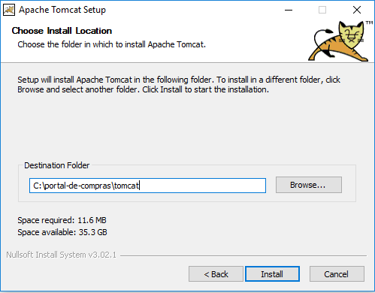Screen dimensions: 375x293
Task: Click the setup instructions paragraph text
Action: click(x=179, y=84)
